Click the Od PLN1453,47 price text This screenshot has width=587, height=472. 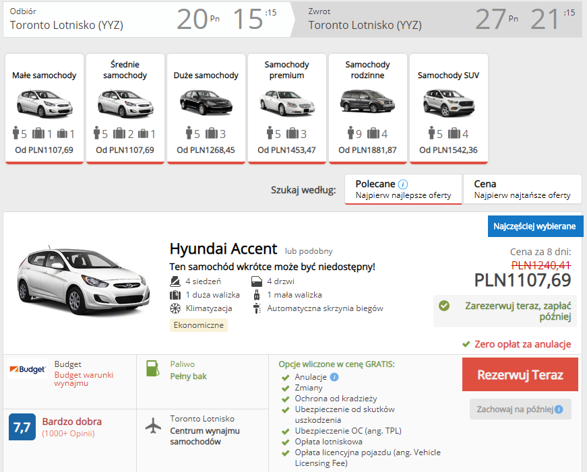click(287, 150)
